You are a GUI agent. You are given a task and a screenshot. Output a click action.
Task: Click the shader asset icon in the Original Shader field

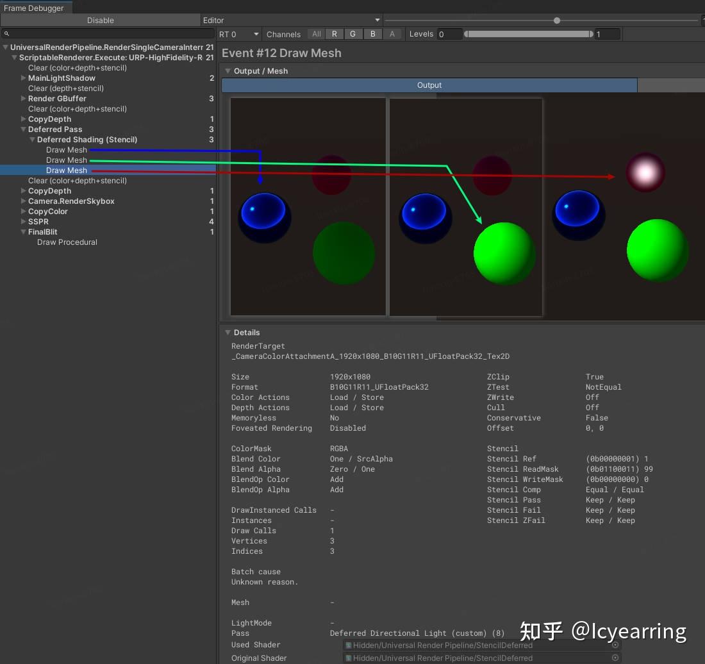click(347, 658)
